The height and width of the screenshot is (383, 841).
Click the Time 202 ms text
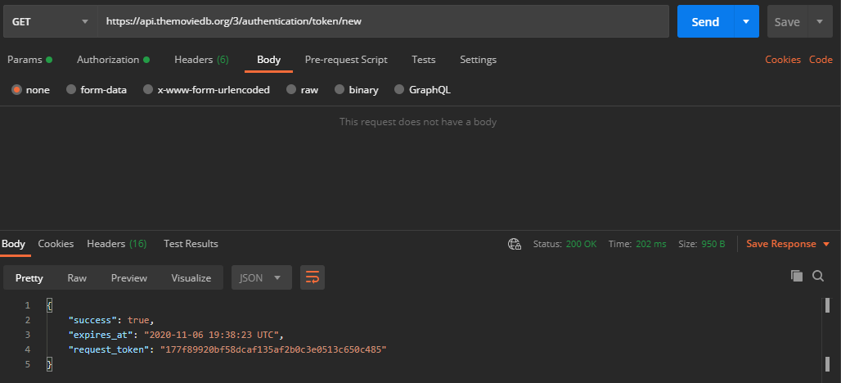coord(637,244)
